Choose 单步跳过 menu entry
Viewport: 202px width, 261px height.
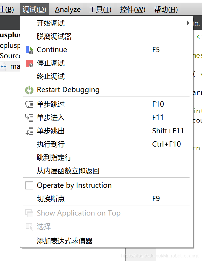click(107, 104)
